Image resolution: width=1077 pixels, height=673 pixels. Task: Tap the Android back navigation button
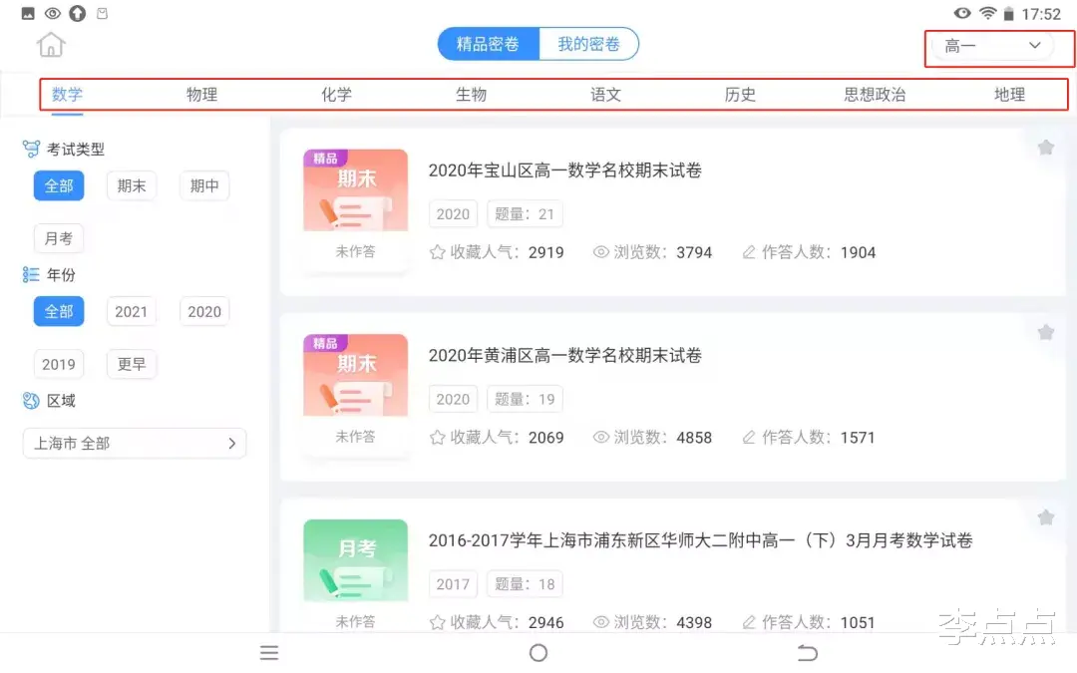[808, 653]
